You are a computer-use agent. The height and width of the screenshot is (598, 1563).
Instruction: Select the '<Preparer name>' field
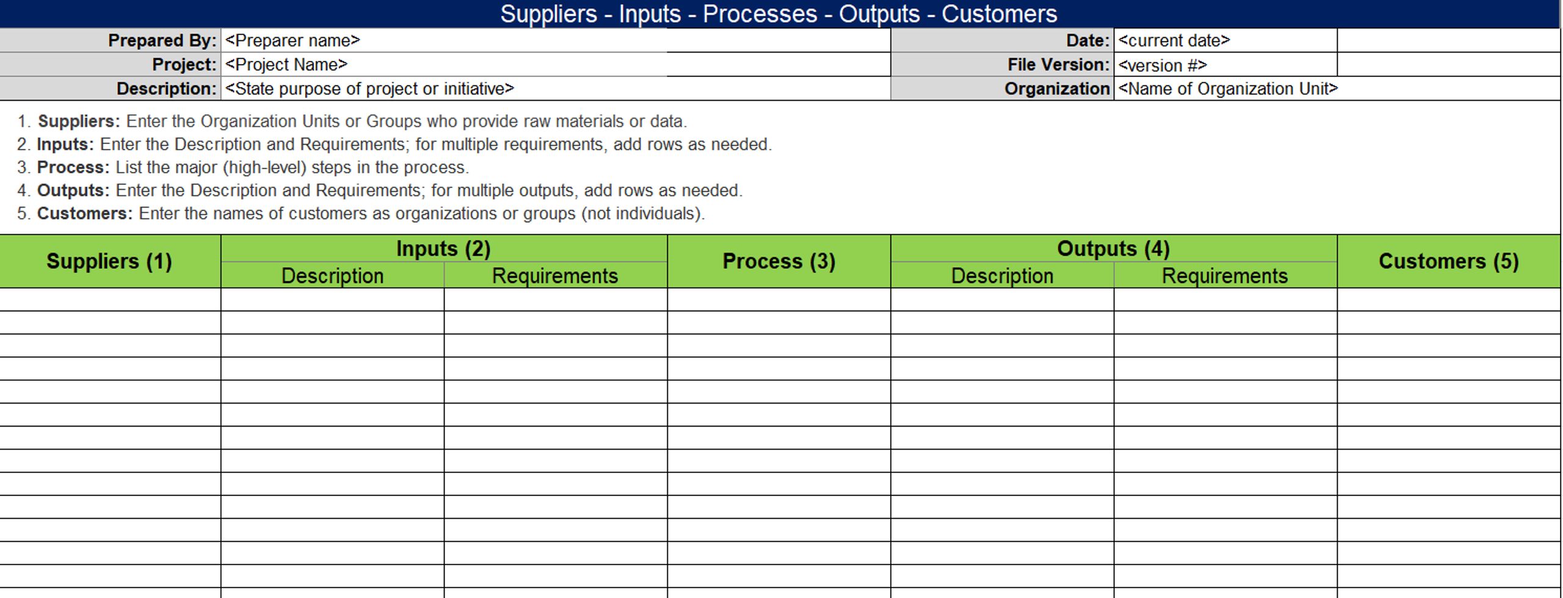(556, 40)
